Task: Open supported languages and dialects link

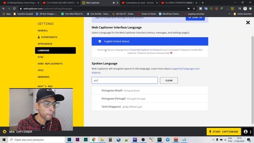Action: pos(185,69)
